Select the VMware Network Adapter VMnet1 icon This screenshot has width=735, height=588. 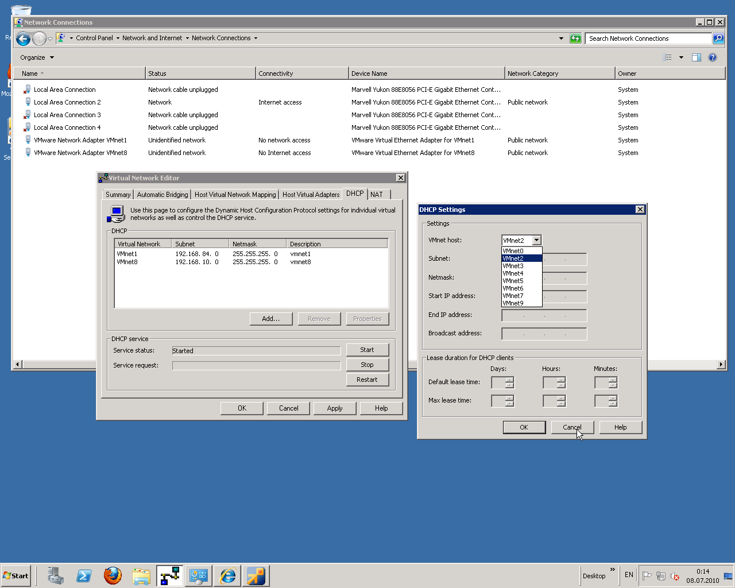pyautogui.click(x=28, y=140)
